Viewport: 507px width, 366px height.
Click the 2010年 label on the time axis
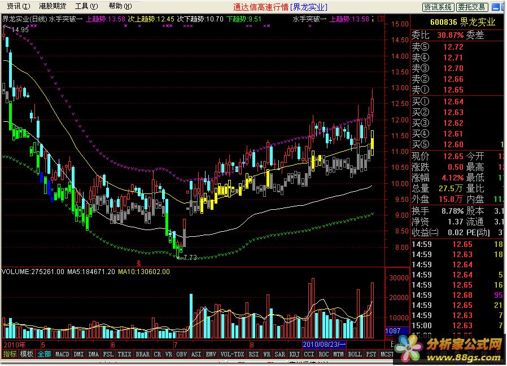[x=14, y=345]
